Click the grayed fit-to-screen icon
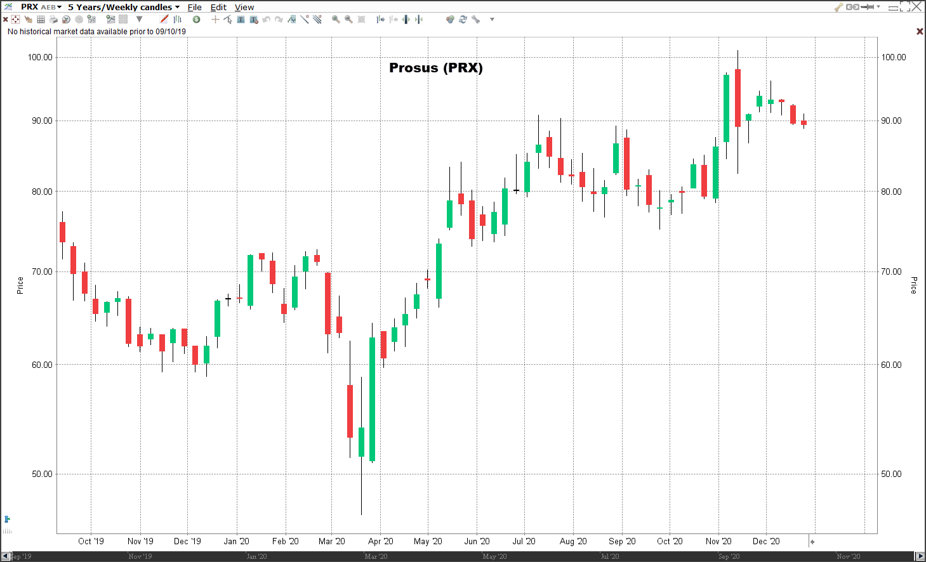 361,19
